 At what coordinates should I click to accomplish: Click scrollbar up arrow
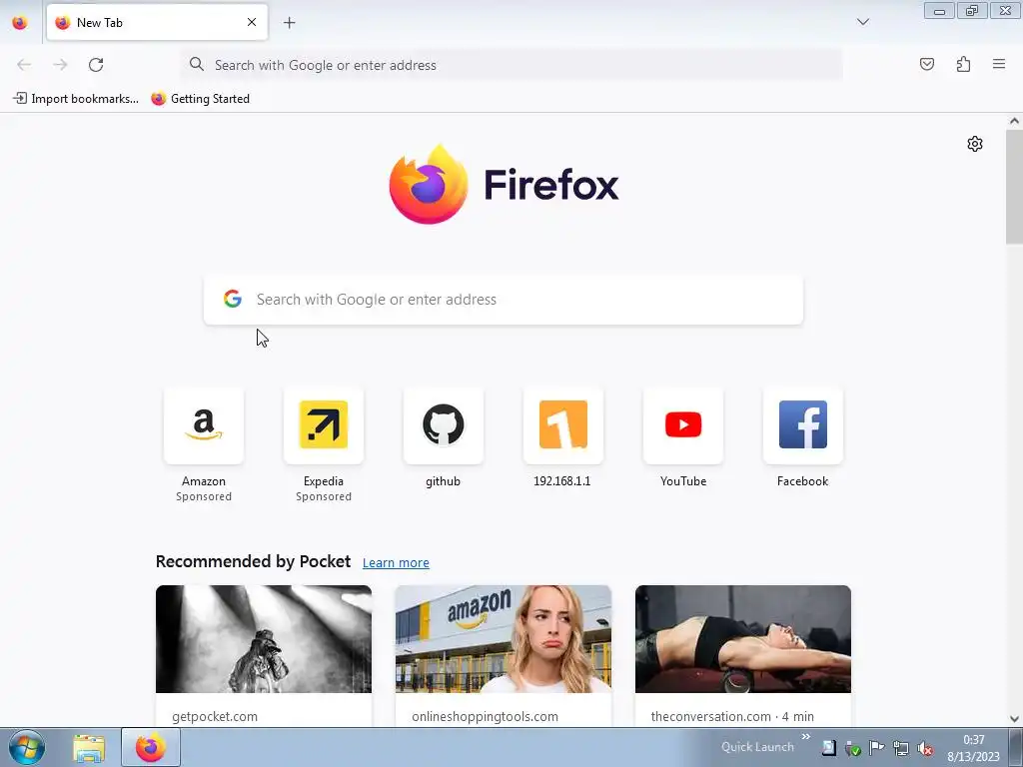tap(1014, 121)
